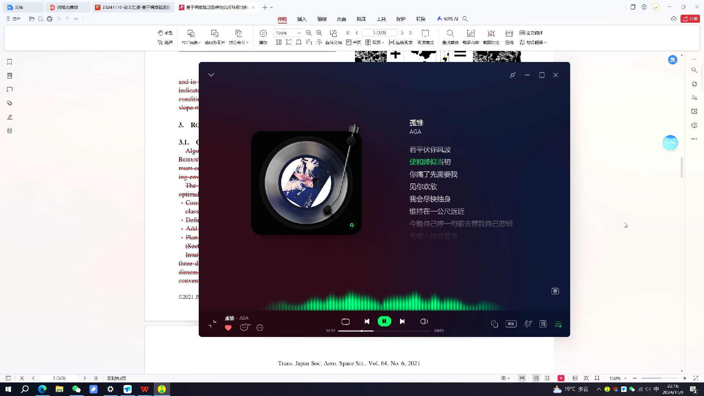Open the 编辑 ribbon tab
Viewport: 704px width, 396px height.
point(322,19)
